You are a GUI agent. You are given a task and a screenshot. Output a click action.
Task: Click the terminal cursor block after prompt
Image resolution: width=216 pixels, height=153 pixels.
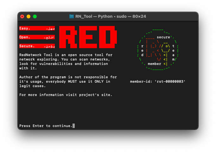[74, 126]
